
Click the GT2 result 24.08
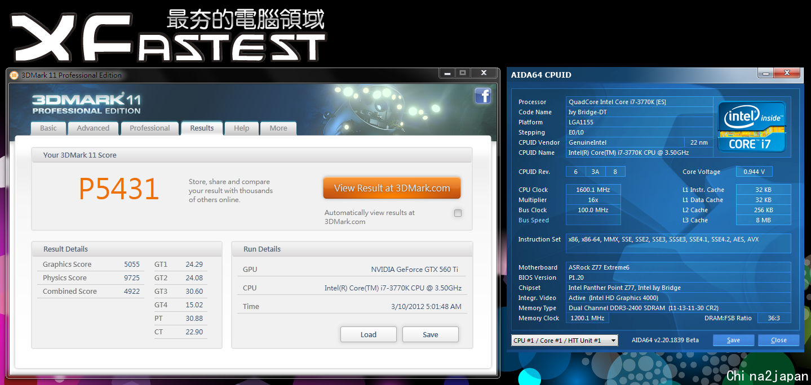tap(194, 278)
